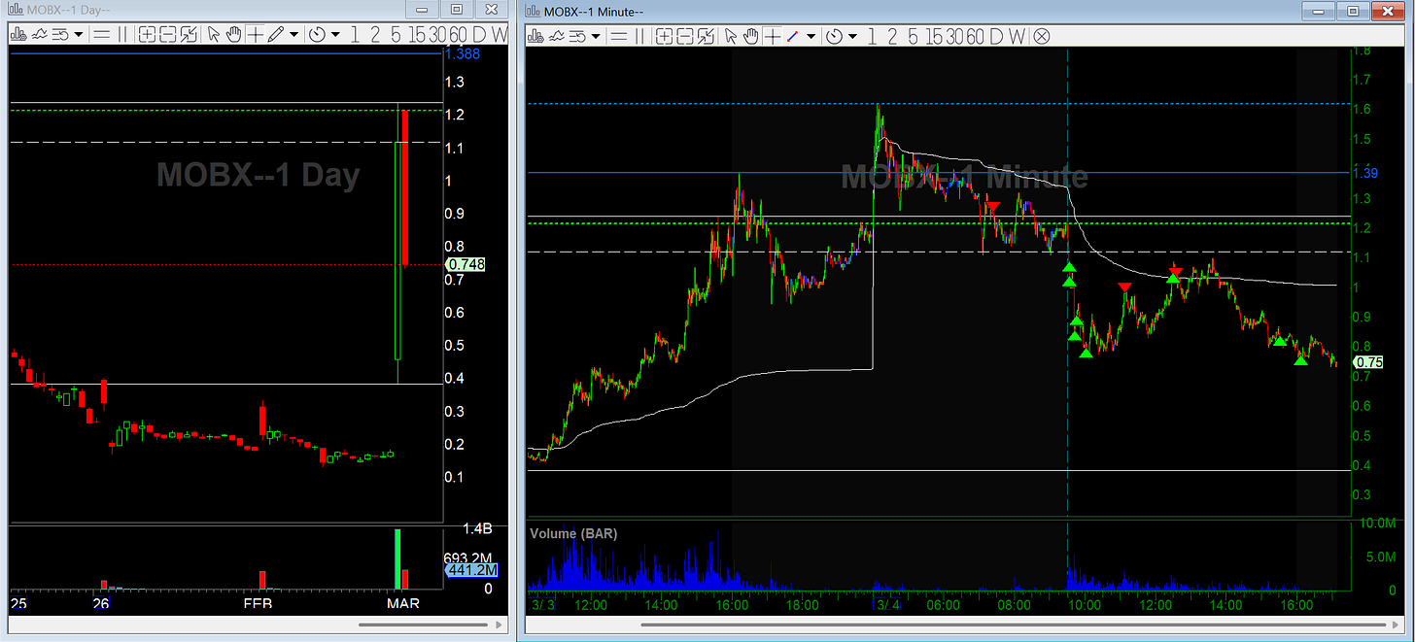
Task: Click the circled X icon in Minute toolbar
Action: pyautogui.click(x=1042, y=36)
